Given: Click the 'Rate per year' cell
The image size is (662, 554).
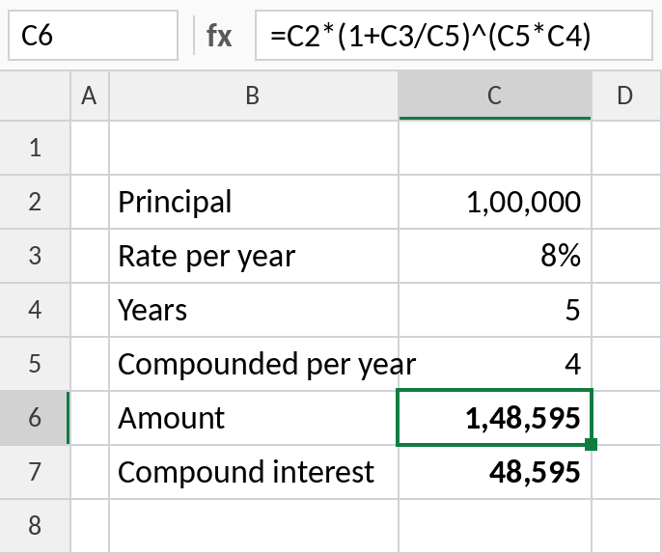Looking at the screenshot, I should point(253,256).
